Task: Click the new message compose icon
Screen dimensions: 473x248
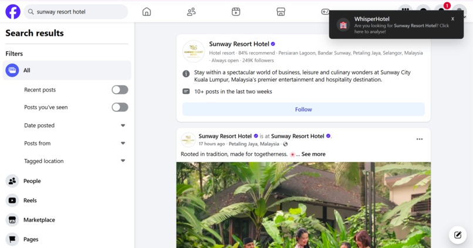Action: 458,235
